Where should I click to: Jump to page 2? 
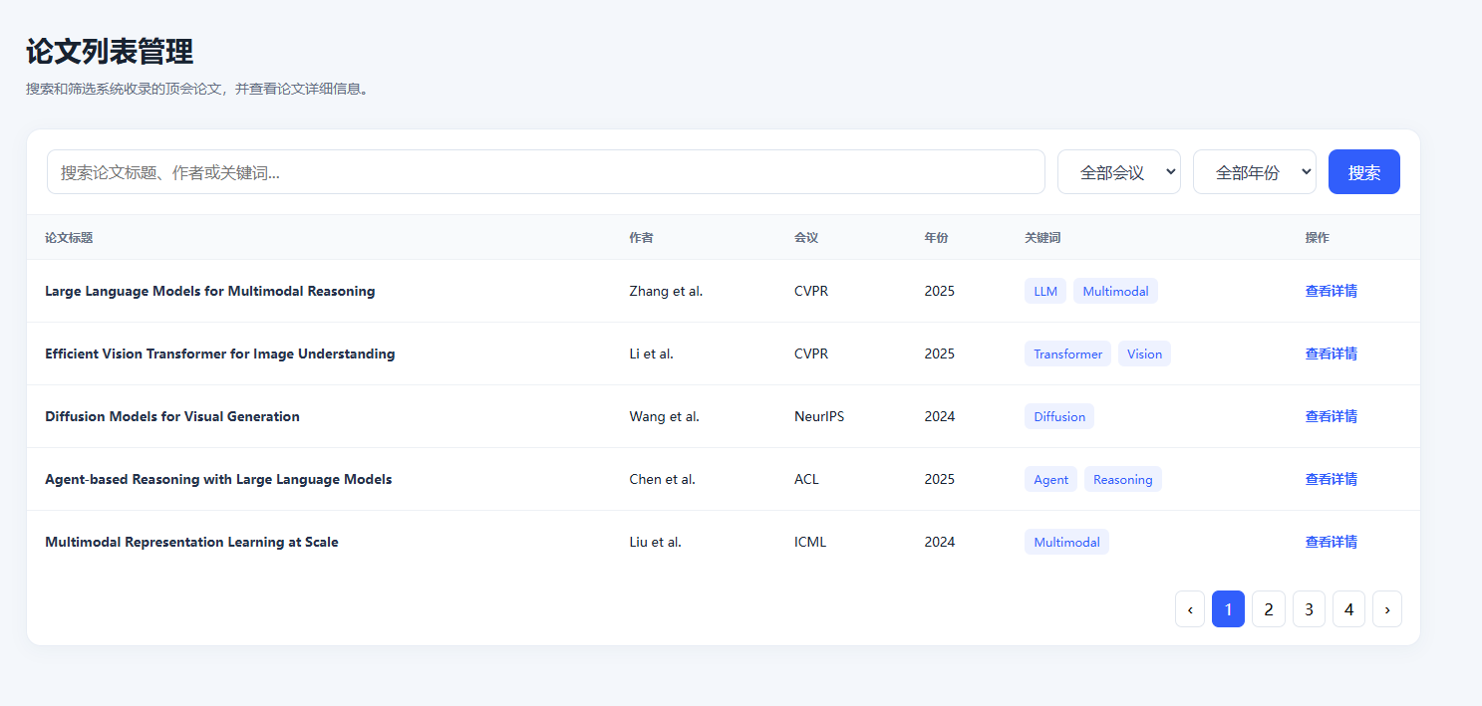pos(1268,609)
